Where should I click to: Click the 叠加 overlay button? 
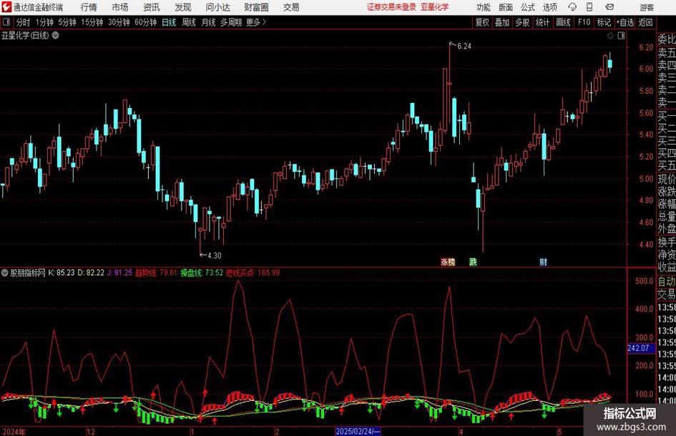point(502,22)
